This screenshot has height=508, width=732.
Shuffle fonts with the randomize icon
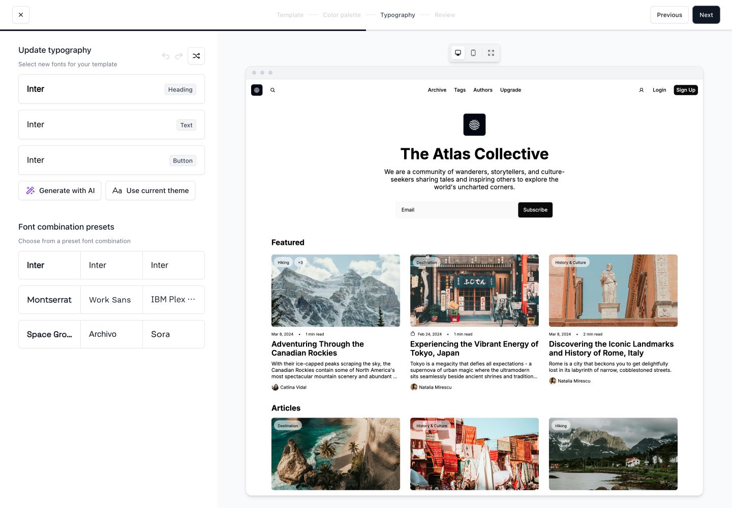196,56
